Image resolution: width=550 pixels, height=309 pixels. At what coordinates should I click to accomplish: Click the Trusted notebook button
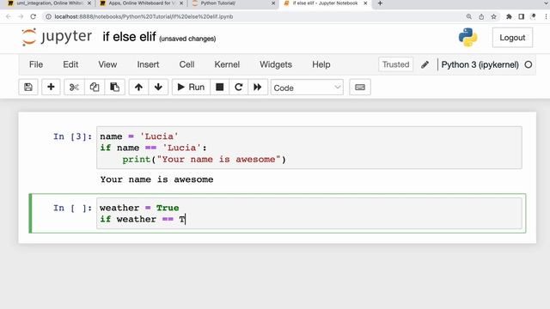pyautogui.click(x=395, y=64)
